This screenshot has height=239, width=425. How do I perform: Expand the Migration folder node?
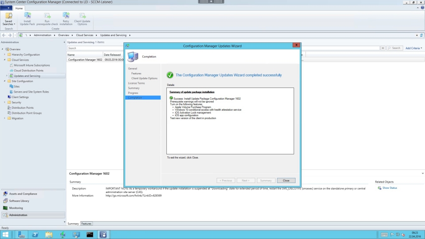pos(4,118)
